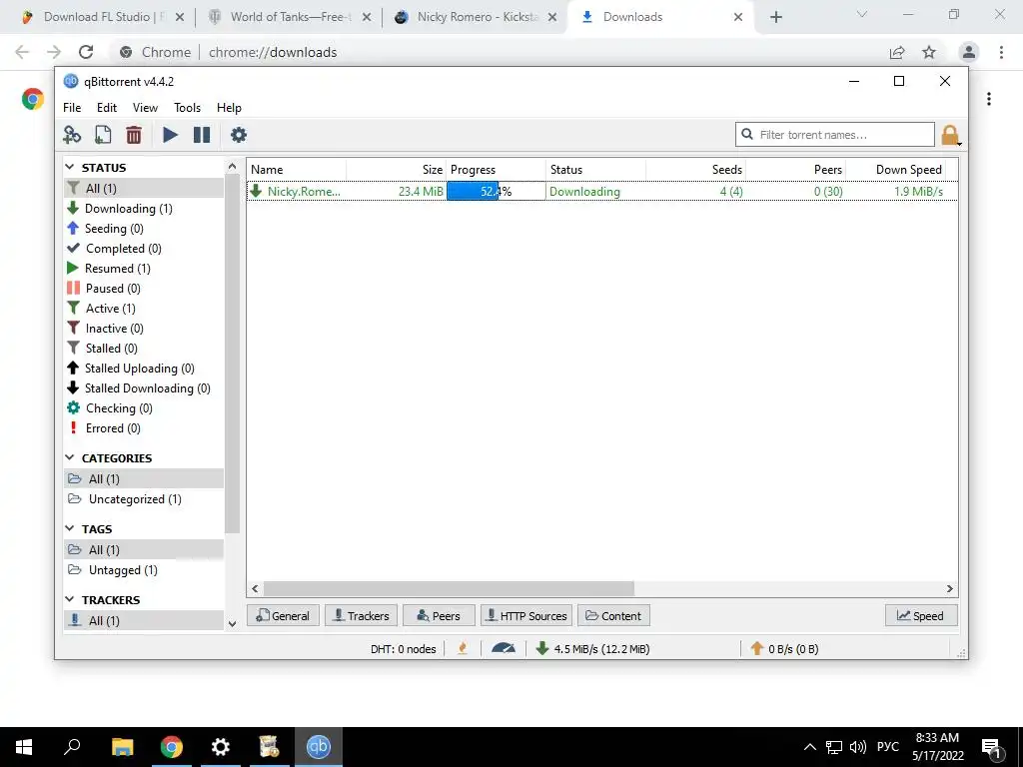Viewport: 1023px width, 767px height.
Task: Filter by Stalled (0)
Action: 144,349
